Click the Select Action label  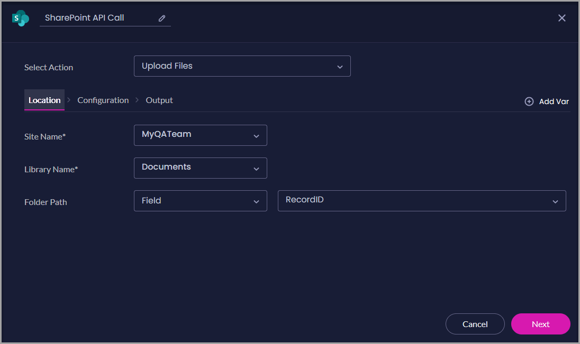tap(49, 67)
